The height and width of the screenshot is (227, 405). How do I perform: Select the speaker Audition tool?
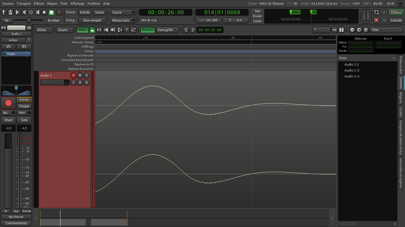[x=113, y=30]
